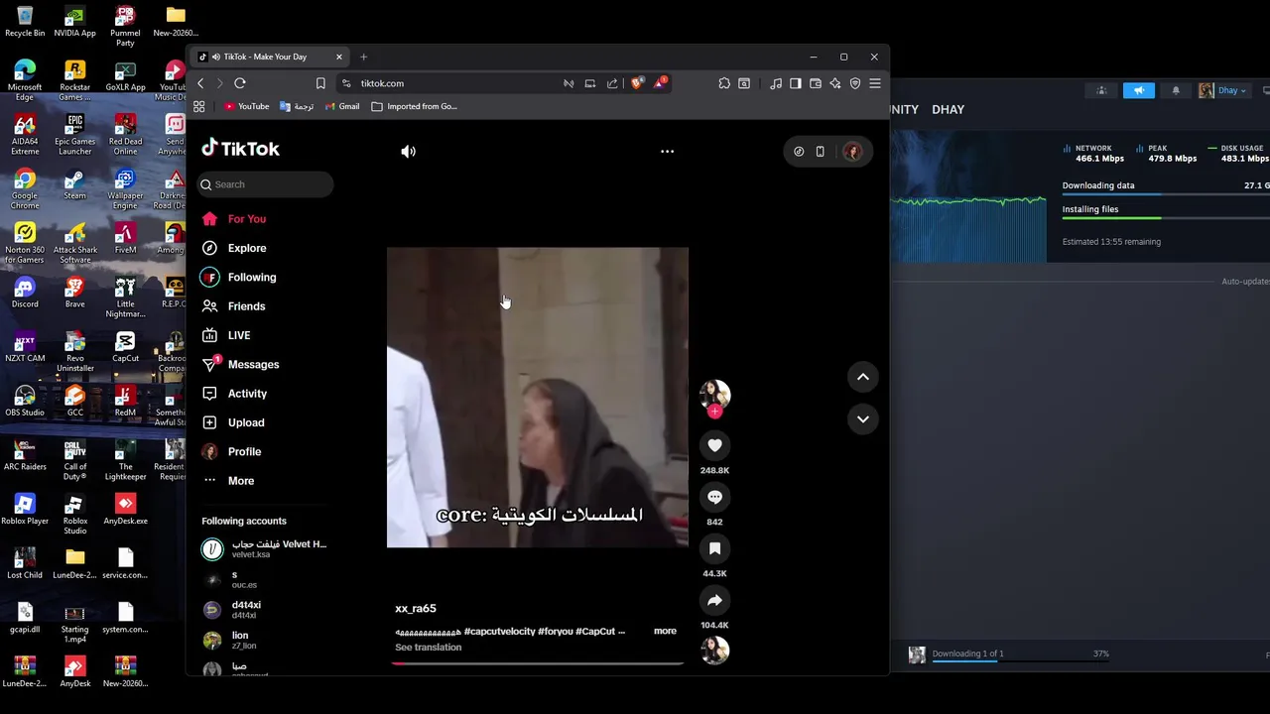
Task: Open DHAY tab in Steam
Action: (948, 109)
